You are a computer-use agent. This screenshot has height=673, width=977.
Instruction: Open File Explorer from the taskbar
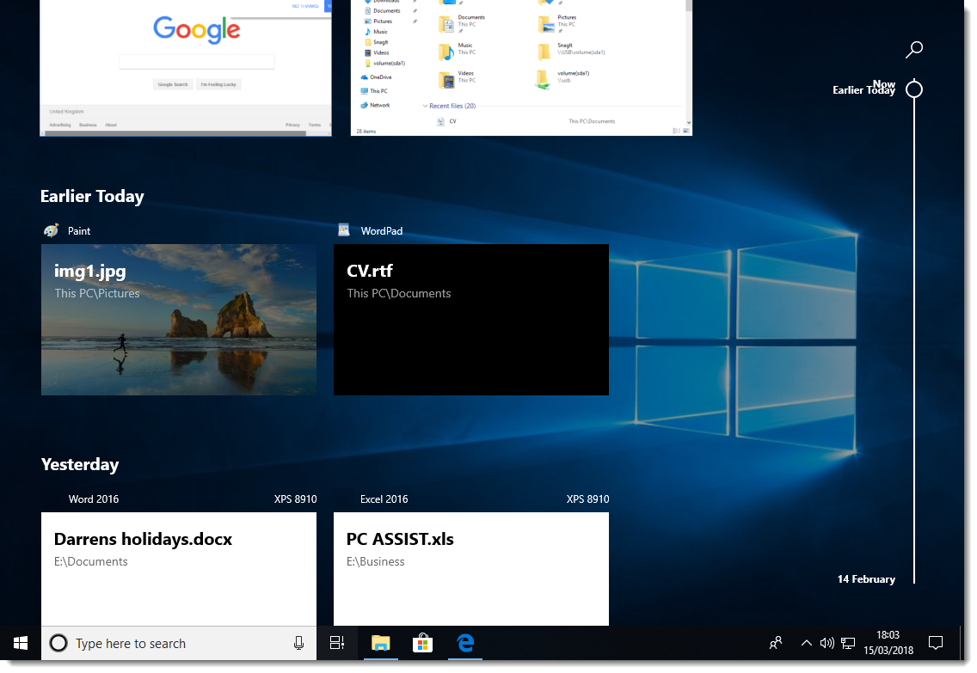380,643
